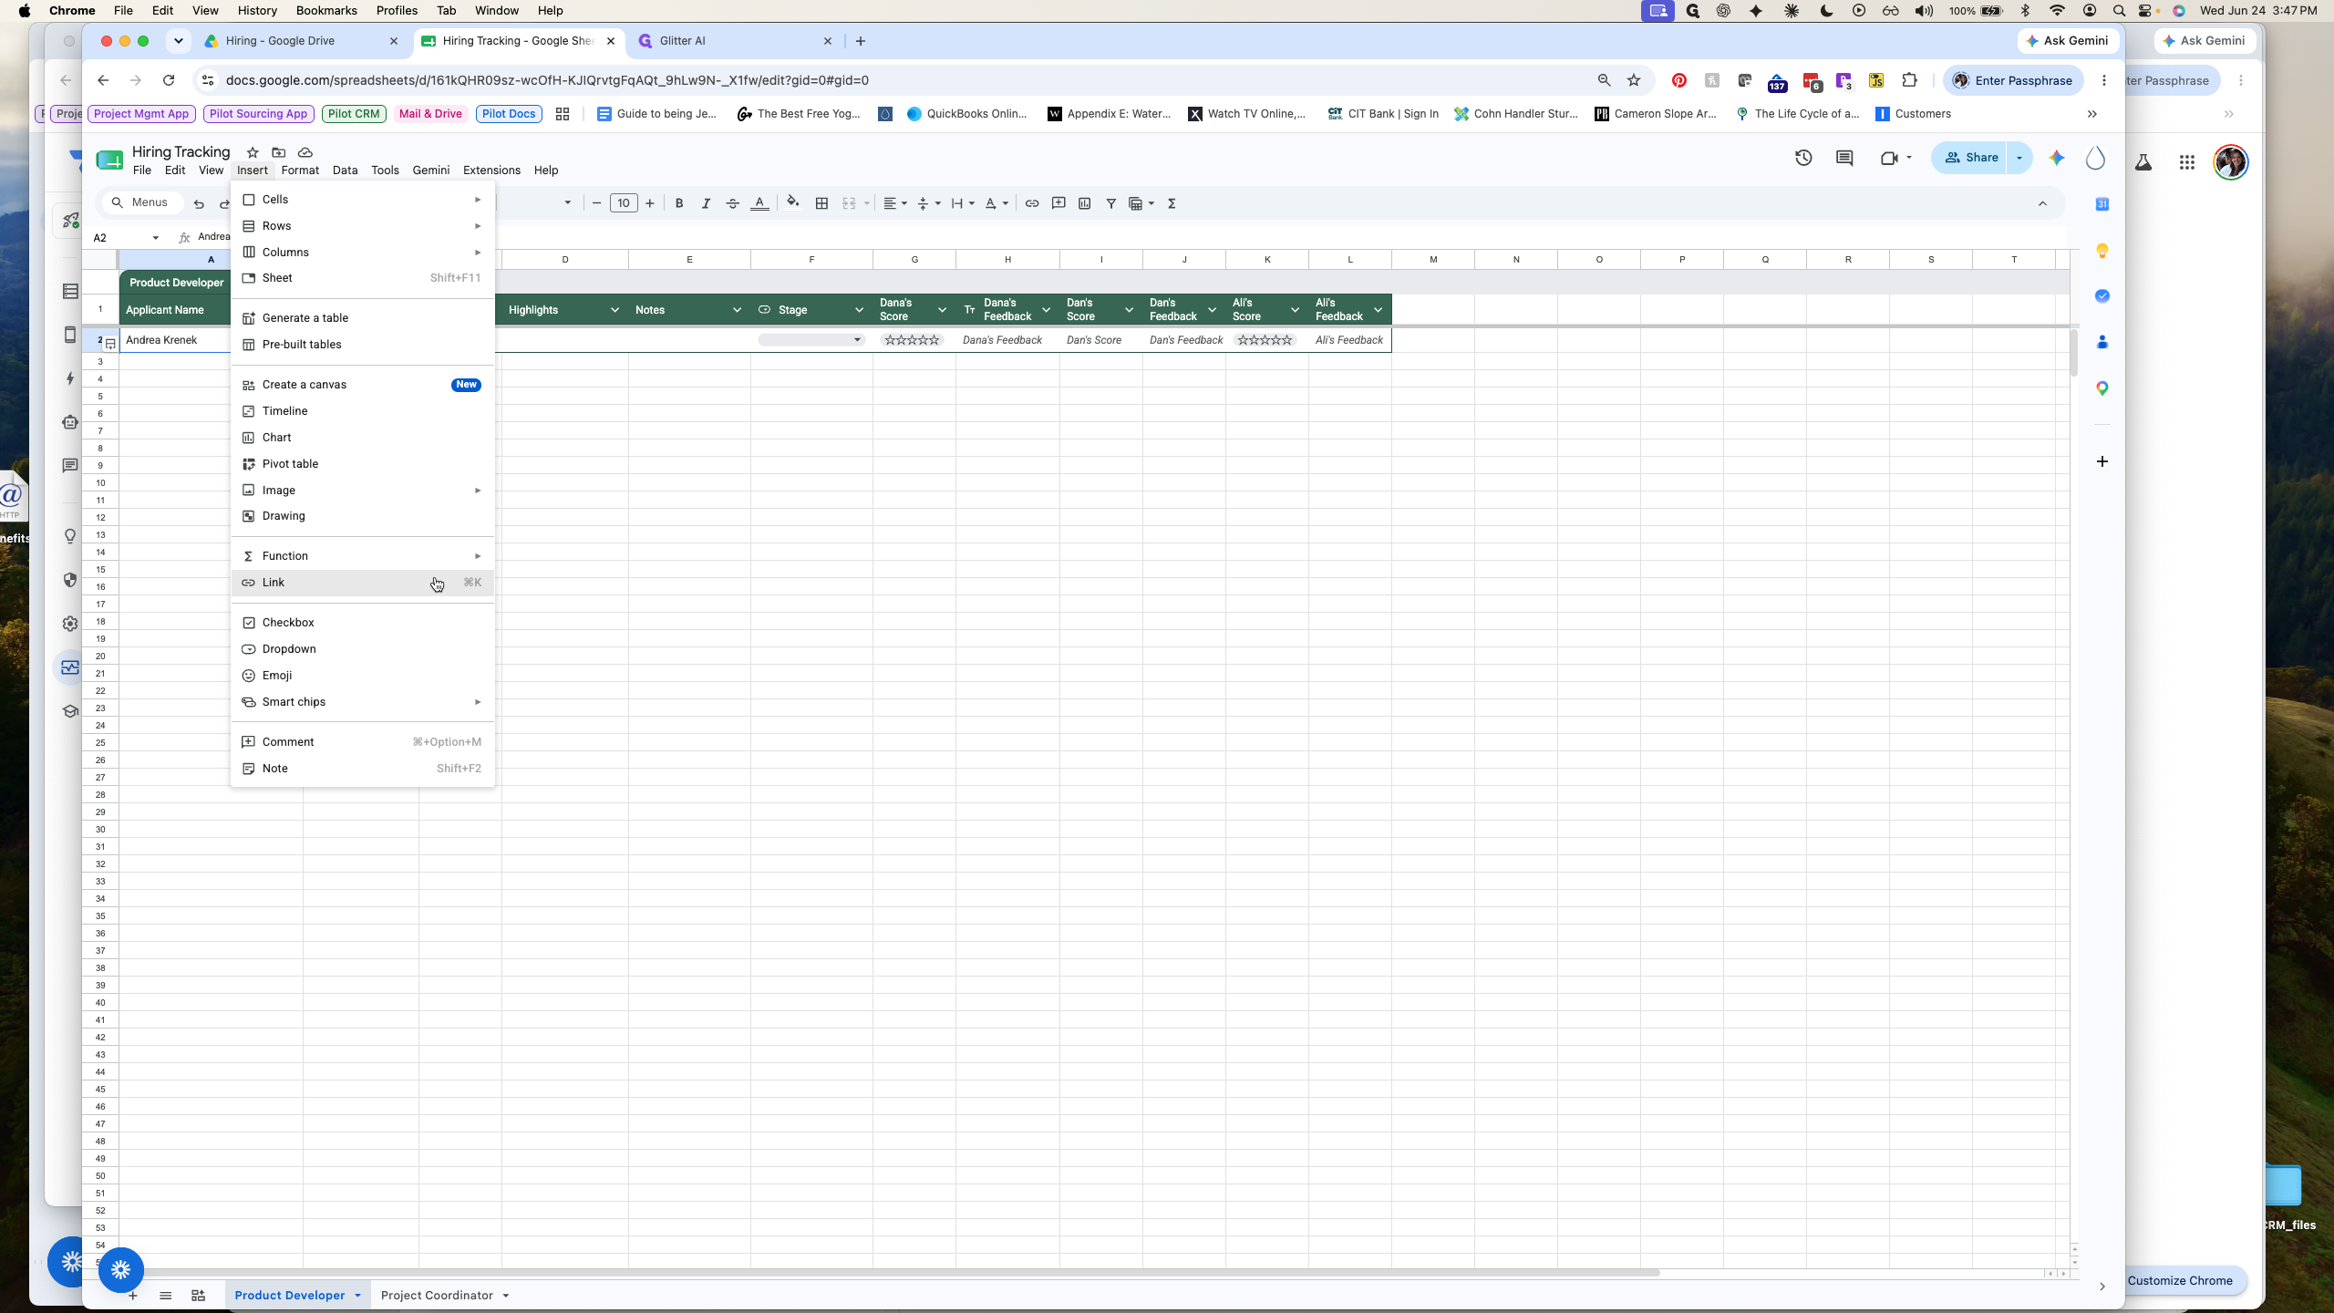Click the Menus search box
The image size is (2334, 1313).
pos(142,203)
